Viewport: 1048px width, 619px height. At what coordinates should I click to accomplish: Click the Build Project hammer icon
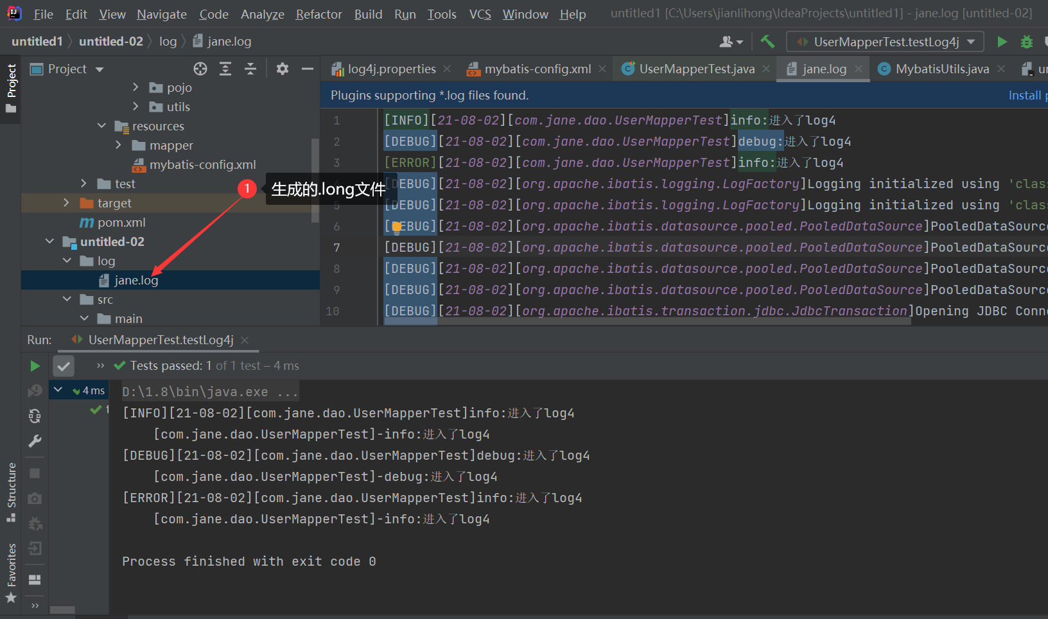pos(767,42)
